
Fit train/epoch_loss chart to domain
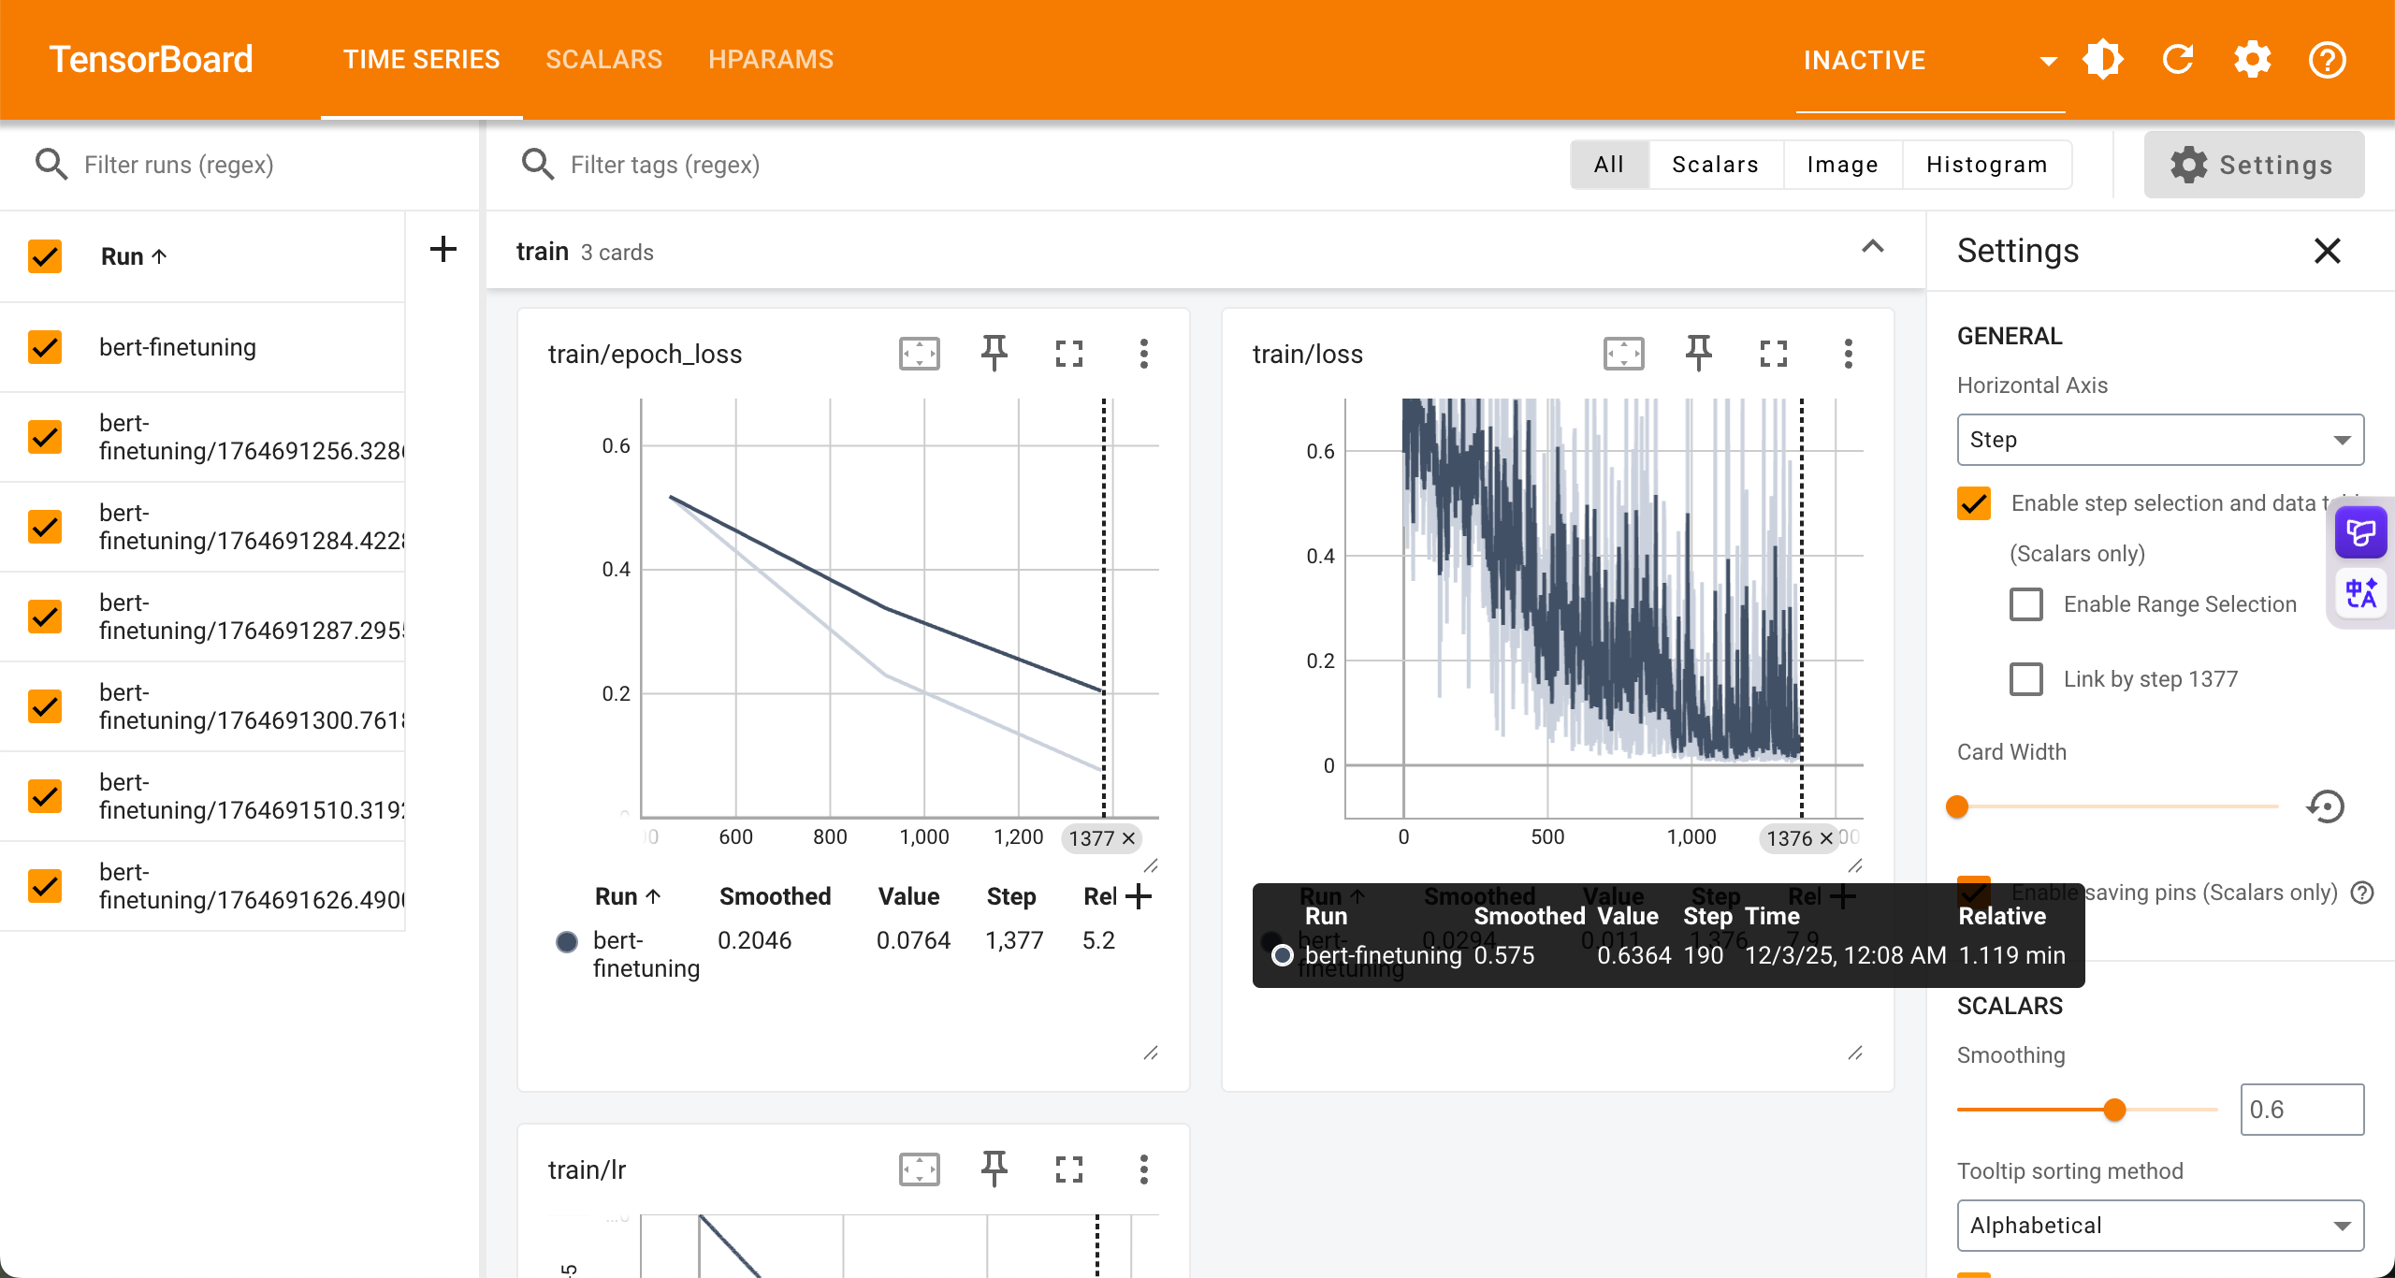click(x=919, y=354)
